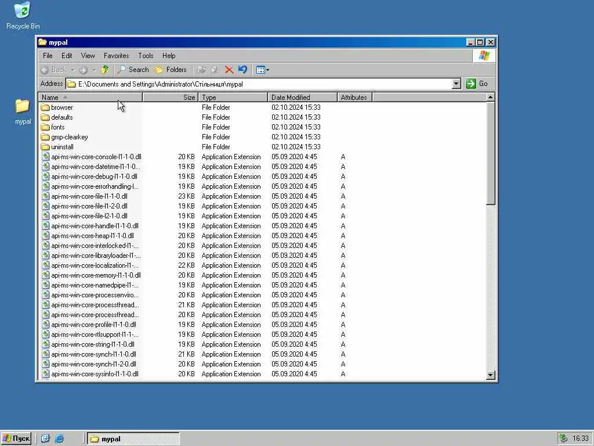Image resolution: width=594 pixels, height=446 pixels.
Task: Open the Back history dropdown arrow
Action: [x=73, y=70]
